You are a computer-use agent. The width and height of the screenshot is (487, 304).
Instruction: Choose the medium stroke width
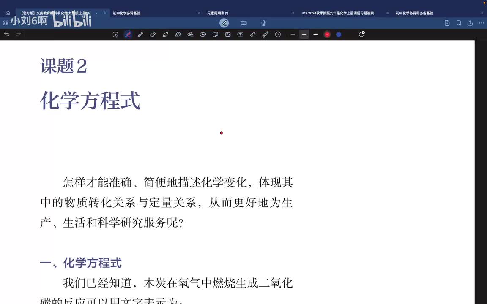(x=304, y=35)
